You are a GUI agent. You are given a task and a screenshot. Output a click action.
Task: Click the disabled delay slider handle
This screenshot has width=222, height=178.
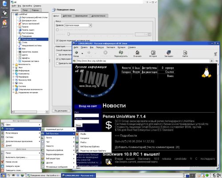click(68, 34)
